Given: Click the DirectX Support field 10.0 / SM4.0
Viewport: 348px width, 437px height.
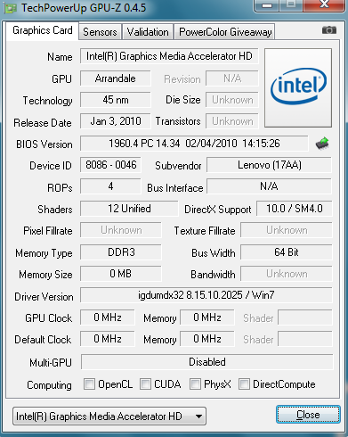Looking at the screenshot, I should [295, 209].
